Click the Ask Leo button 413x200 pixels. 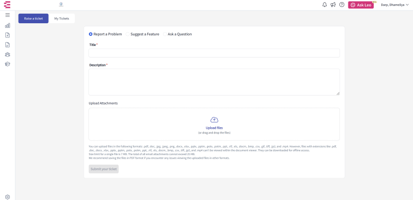tap(361, 5)
